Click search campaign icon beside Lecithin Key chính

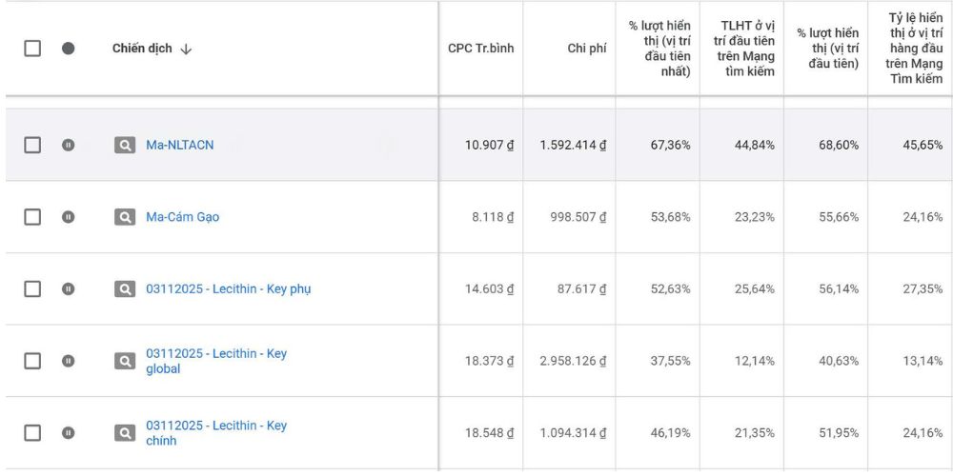click(125, 433)
